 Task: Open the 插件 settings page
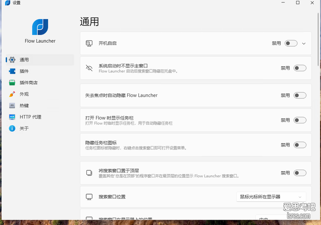tap(40, 71)
